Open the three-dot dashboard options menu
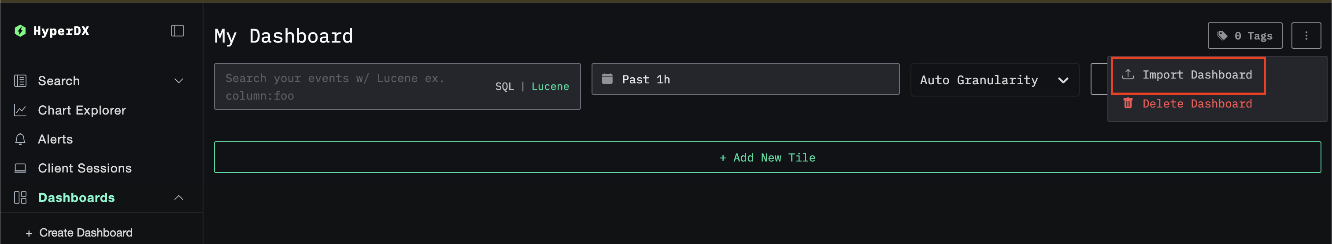1332x244 pixels. [x=1306, y=36]
